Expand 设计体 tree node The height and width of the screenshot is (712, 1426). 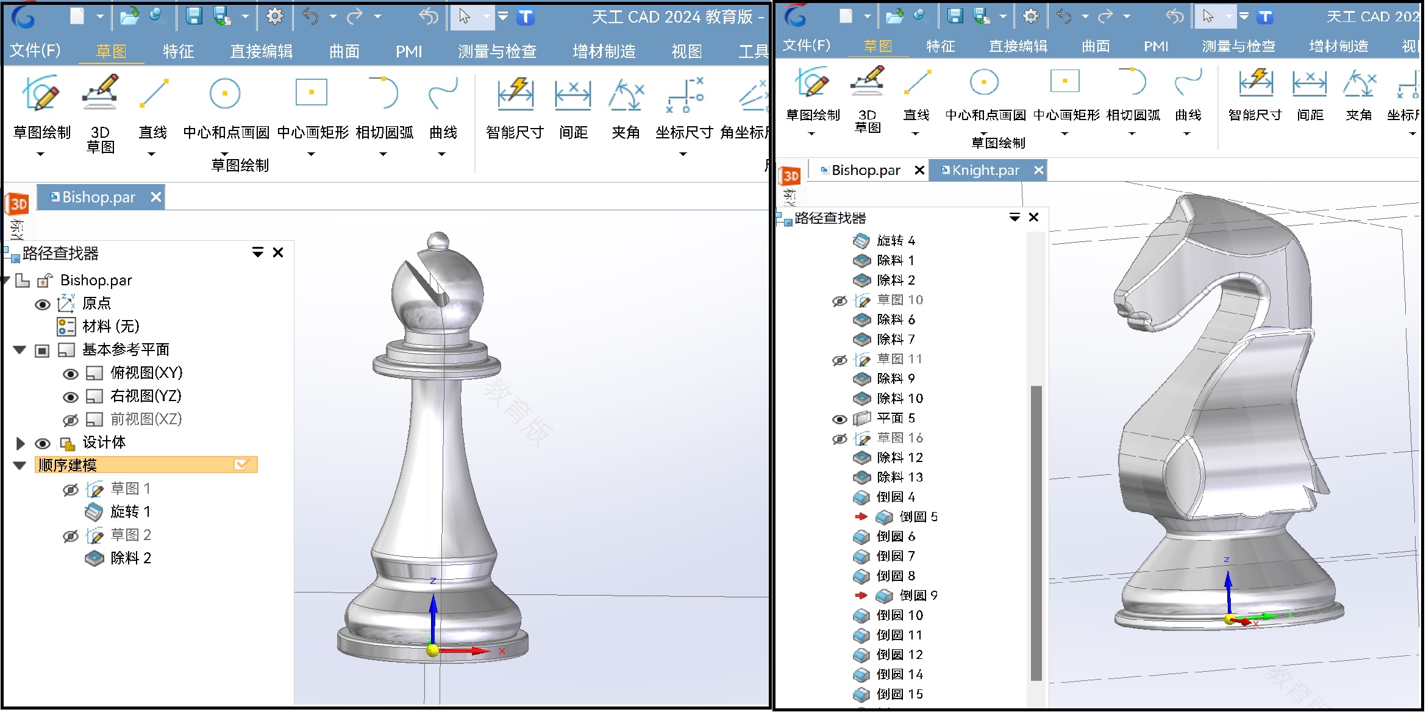20,443
